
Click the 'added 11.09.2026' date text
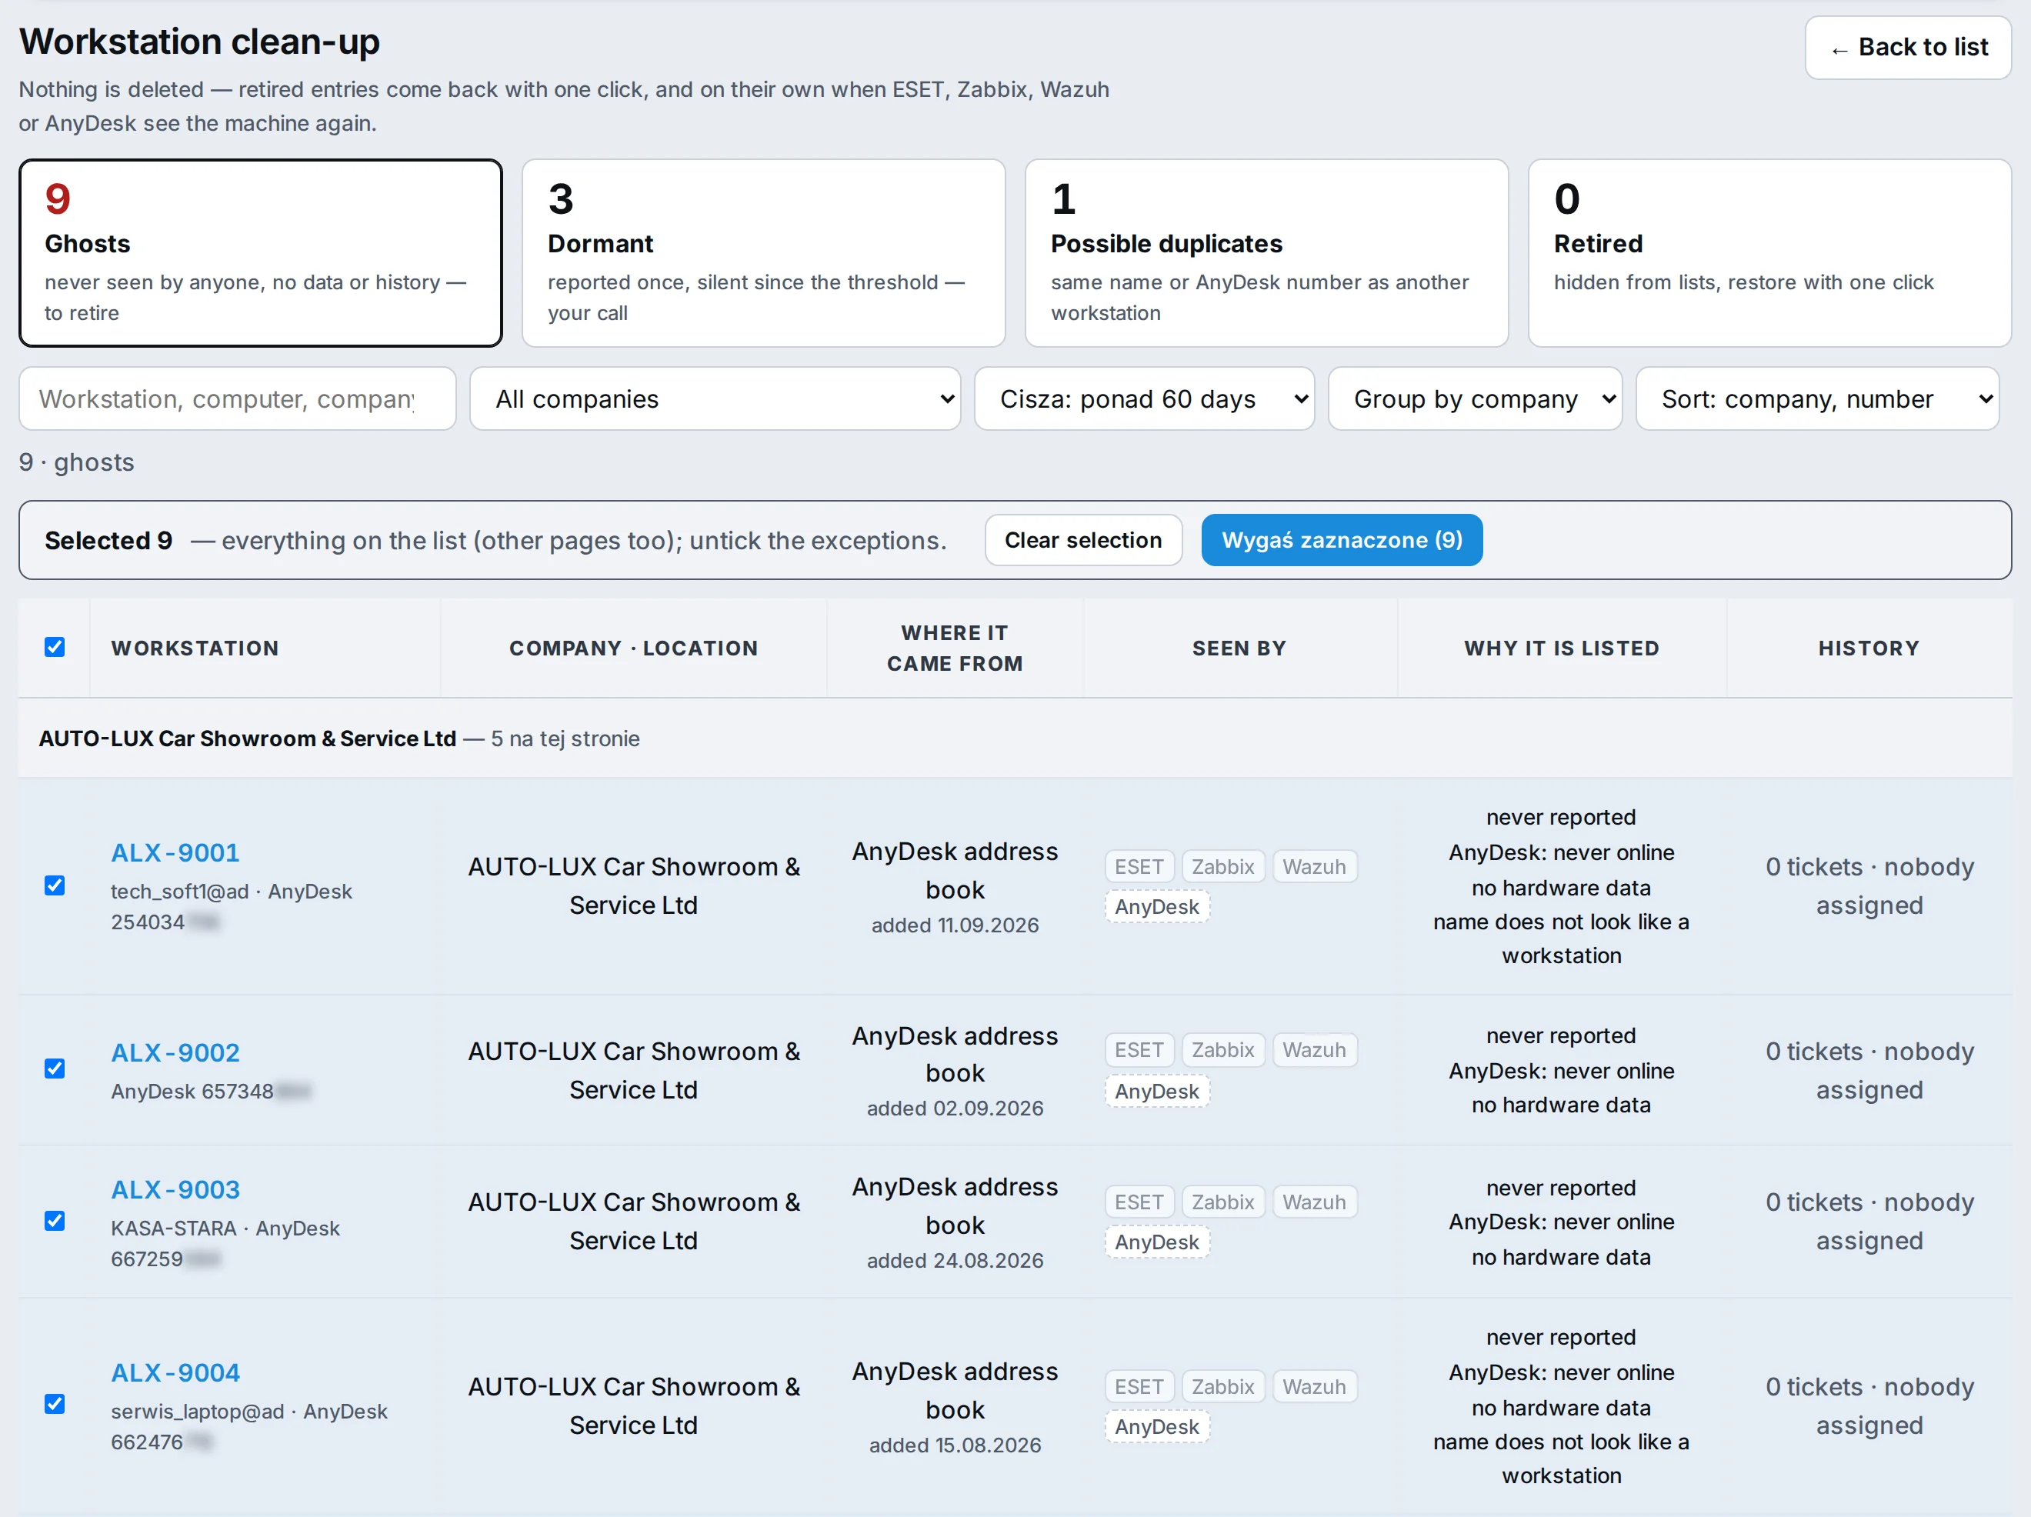pyautogui.click(x=955, y=925)
